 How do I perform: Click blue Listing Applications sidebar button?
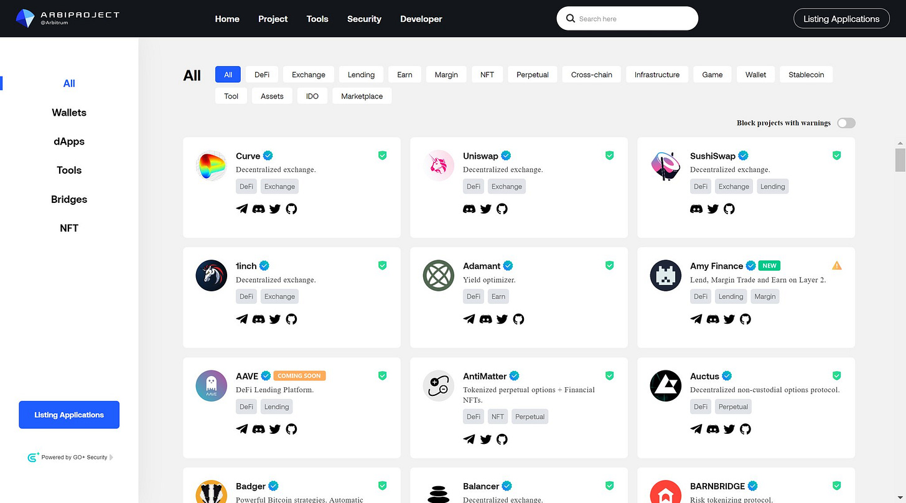click(69, 415)
